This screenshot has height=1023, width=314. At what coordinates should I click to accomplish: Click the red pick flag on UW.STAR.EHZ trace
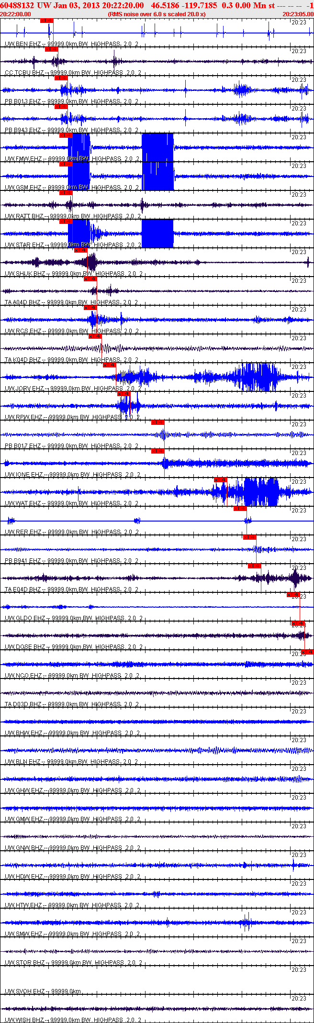[x=66, y=222]
